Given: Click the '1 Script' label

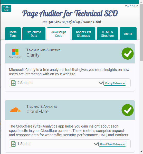Looking at the screenshot, I should pos(24,144).
